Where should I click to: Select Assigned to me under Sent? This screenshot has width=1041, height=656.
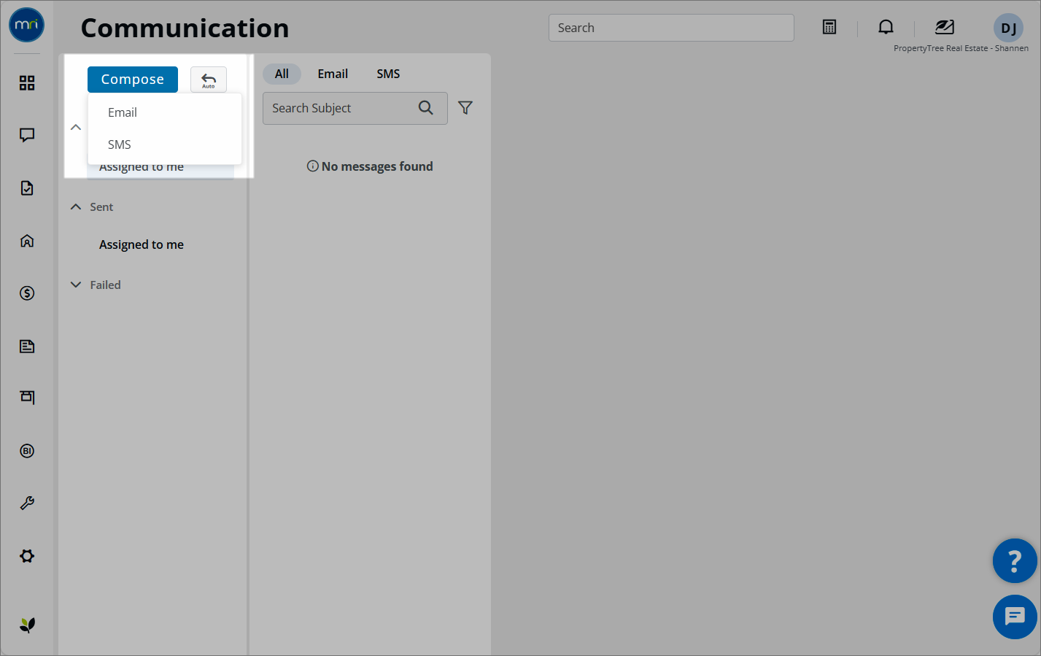click(142, 244)
